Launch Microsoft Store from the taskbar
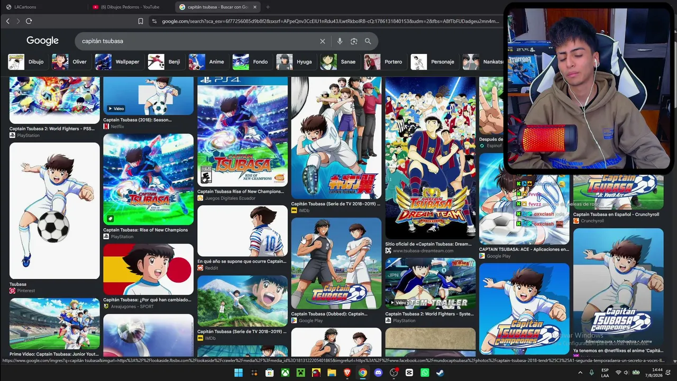This screenshot has width=677, height=381. [269, 373]
